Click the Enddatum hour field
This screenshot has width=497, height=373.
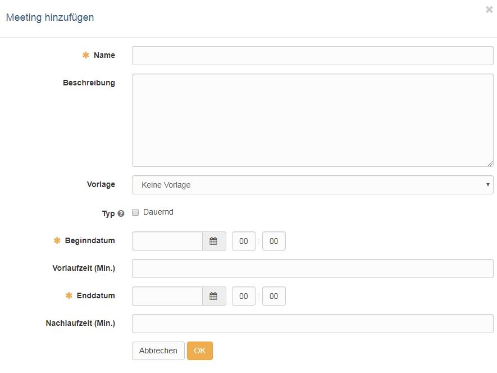click(243, 296)
